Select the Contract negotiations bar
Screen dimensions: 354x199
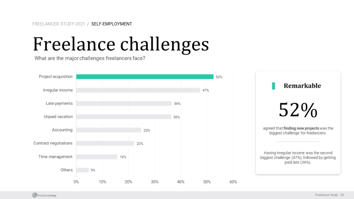[105, 143]
